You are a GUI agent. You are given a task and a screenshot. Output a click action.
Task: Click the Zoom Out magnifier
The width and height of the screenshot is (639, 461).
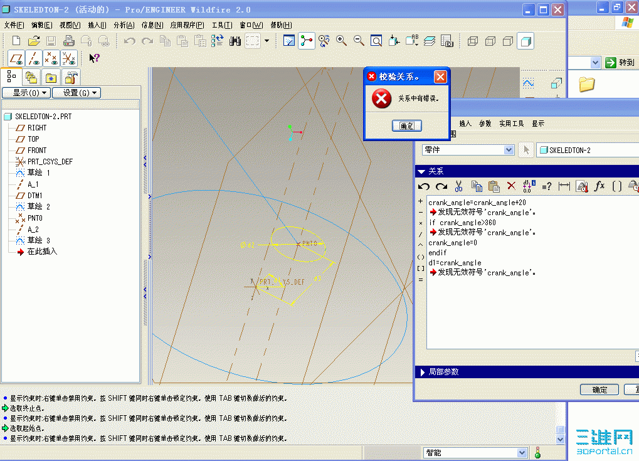[x=359, y=41]
